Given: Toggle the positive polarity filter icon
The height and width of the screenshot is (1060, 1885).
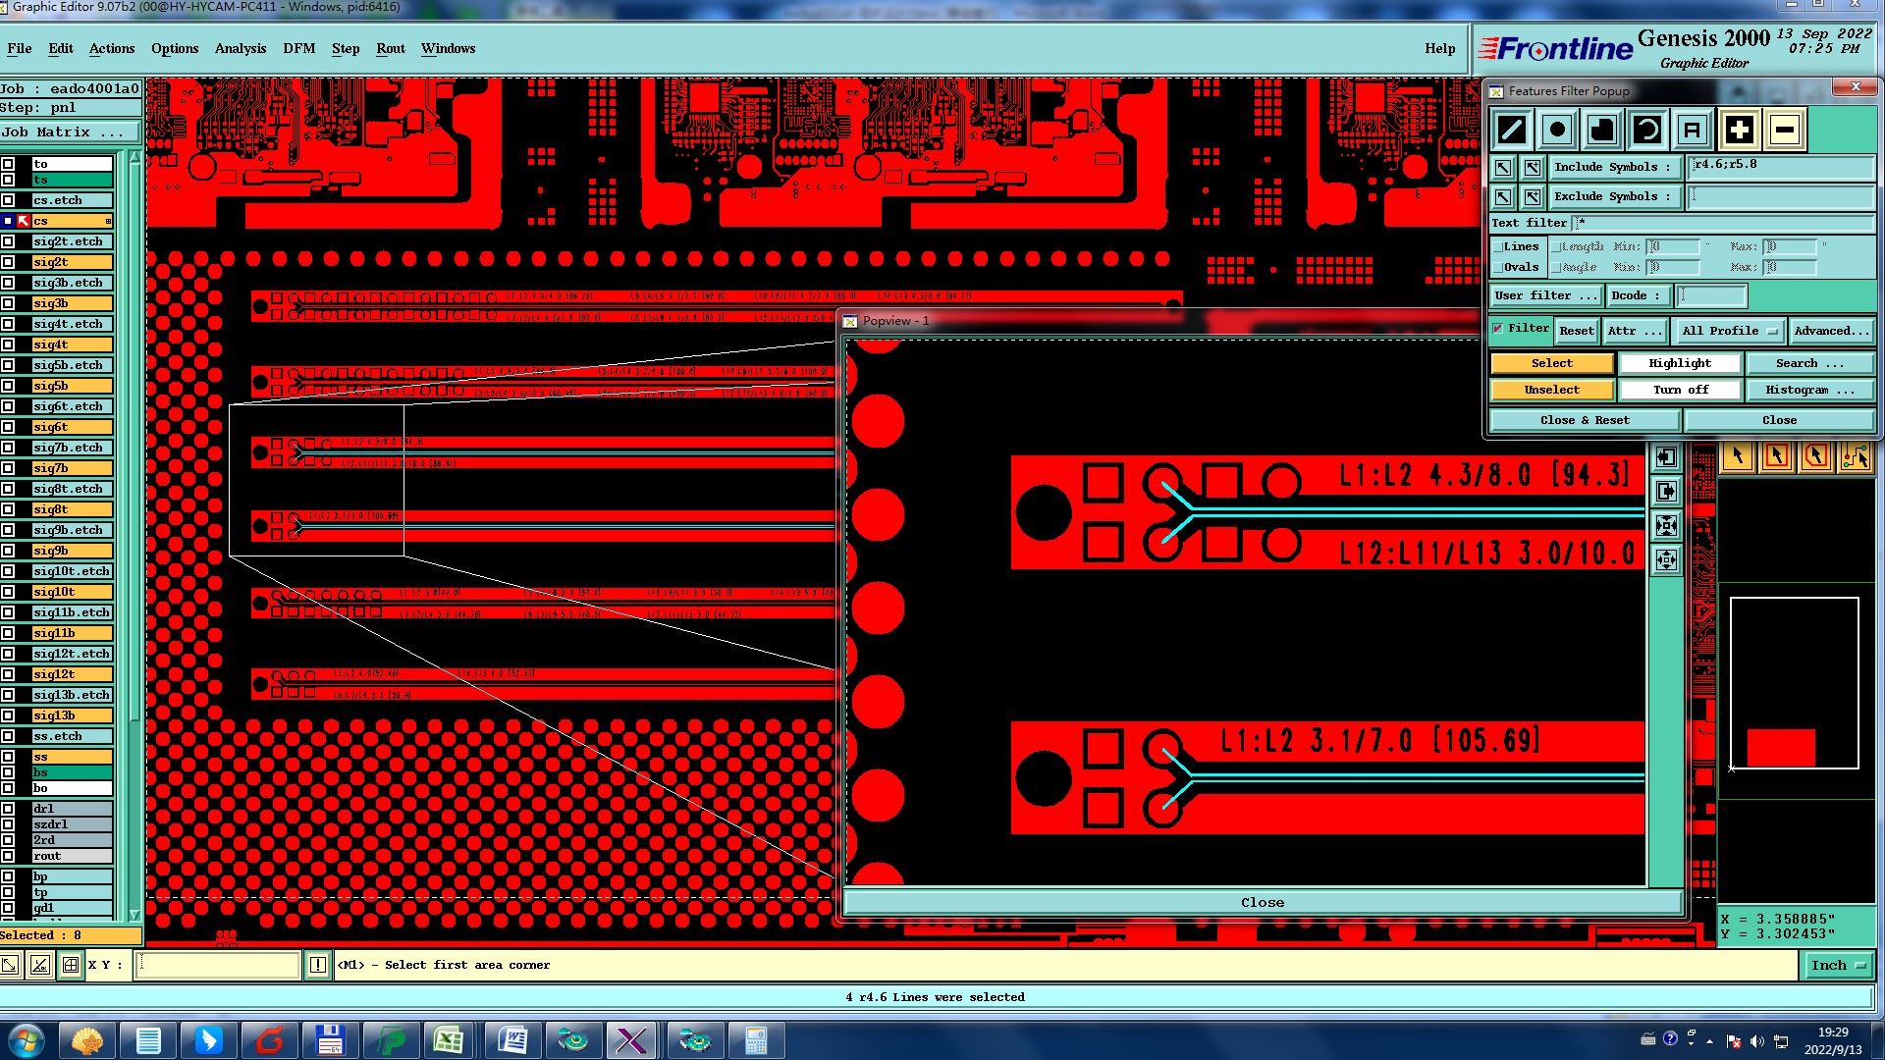Looking at the screenshot, I should (x=1739, y=130).
